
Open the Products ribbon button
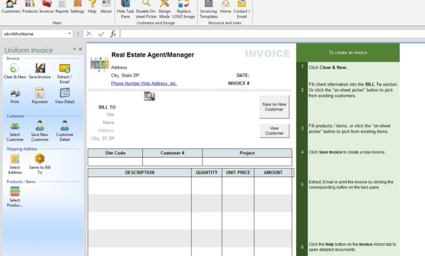[30, 7]
